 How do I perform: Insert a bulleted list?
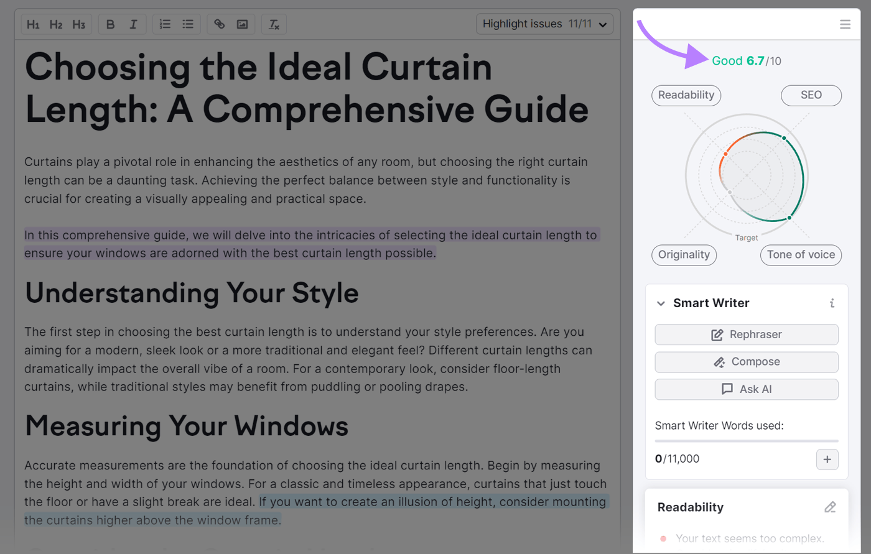(188, 24)
